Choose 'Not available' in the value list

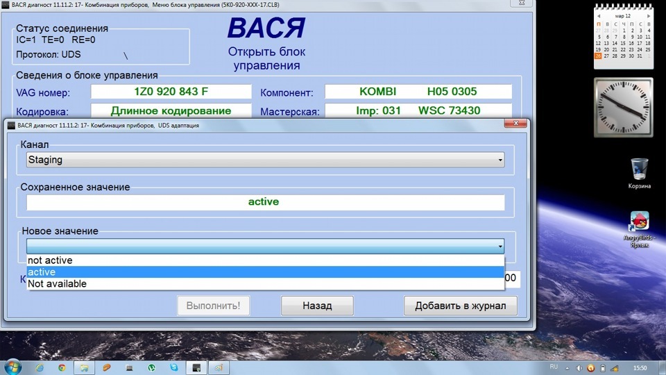point(266,283)
